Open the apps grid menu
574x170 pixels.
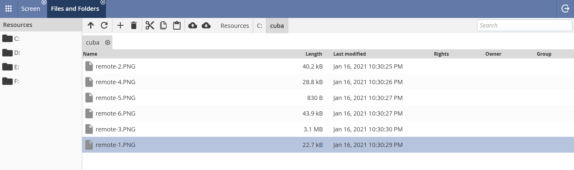click(9, 9)
